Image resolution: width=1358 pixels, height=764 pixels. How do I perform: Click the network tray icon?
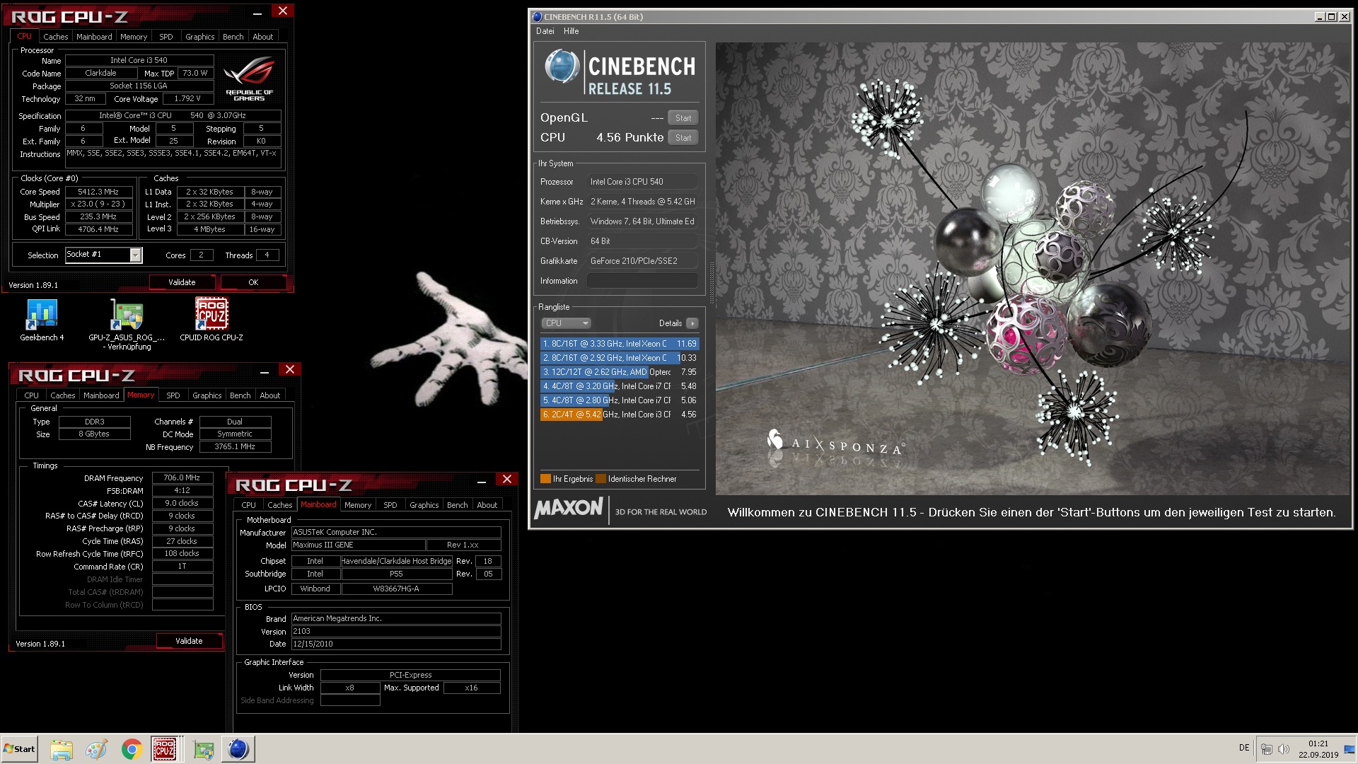(1267, 749)
